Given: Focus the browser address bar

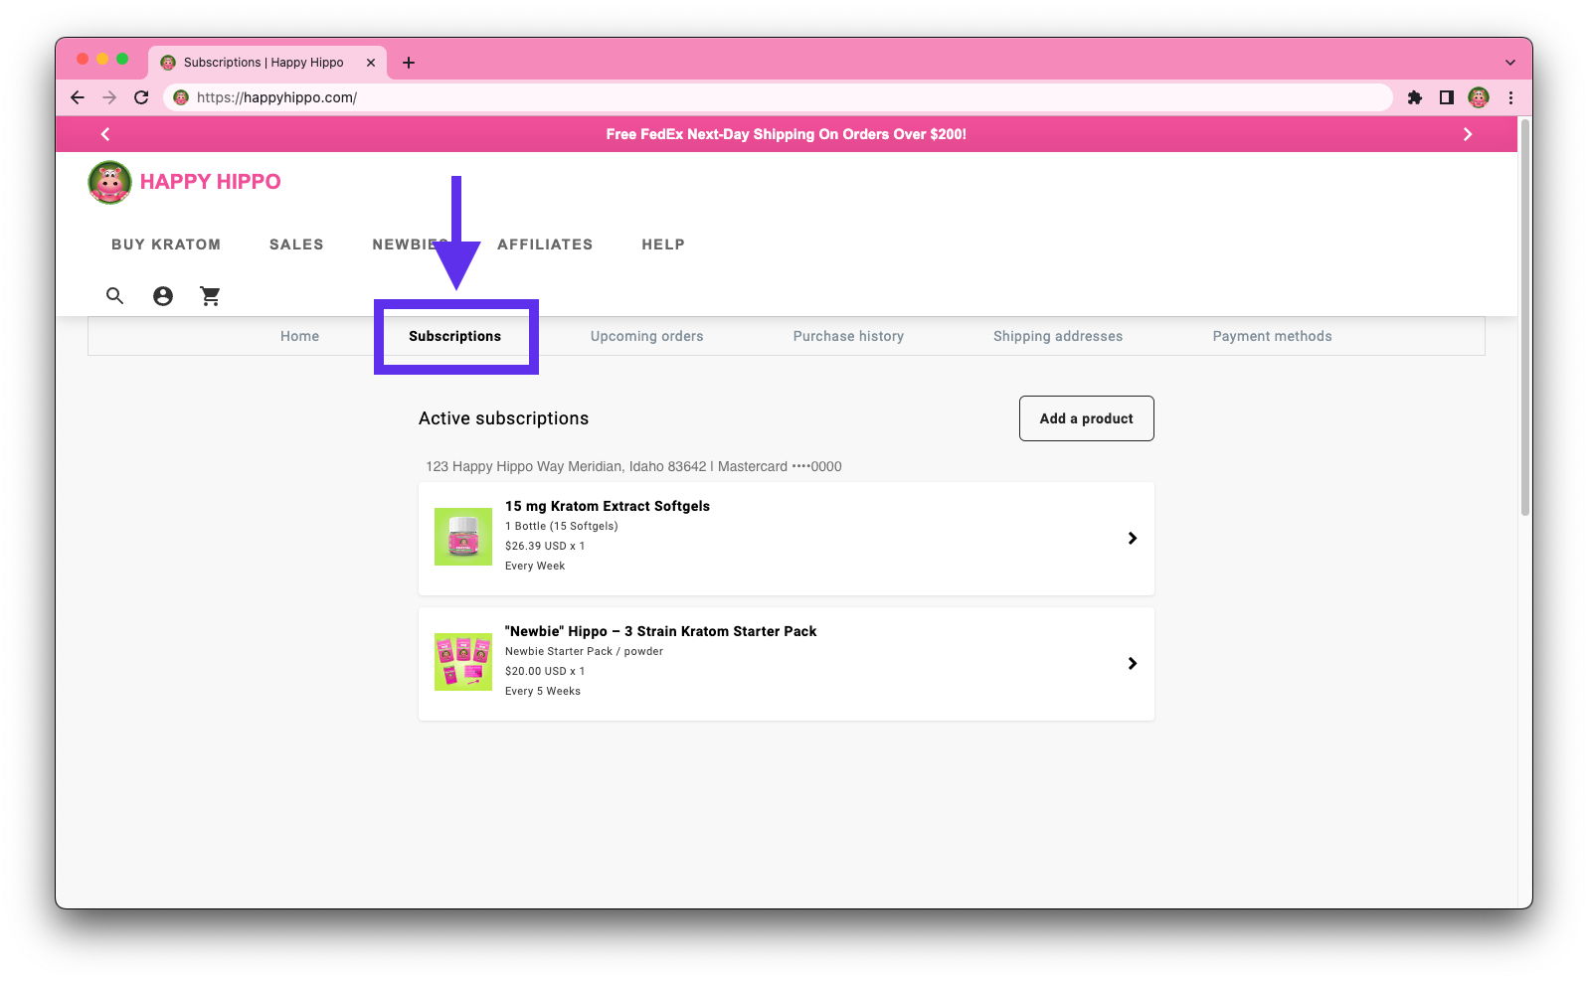Looking at the screenshot, I should (776, 97).
